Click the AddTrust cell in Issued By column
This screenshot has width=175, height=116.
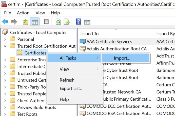point(165,56)
